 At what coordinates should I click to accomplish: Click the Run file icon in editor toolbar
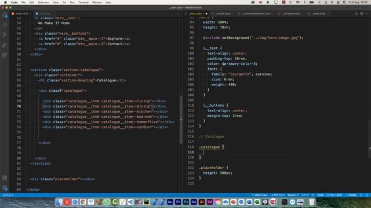[x=356, y=14]
